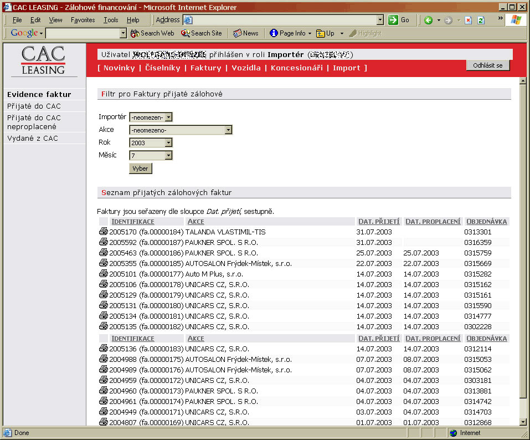Viewport: 530px width, 440px height.
Task: Click the Google logo menu button
Action: (x=27, y=33)
